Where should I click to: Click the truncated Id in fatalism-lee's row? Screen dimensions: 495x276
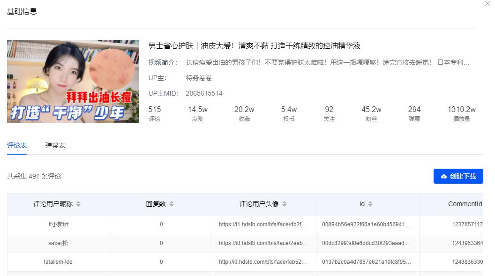coord(367,262)
